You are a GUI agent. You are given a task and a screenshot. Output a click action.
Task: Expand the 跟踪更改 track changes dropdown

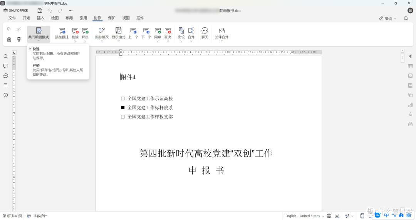tap(102, 41)
